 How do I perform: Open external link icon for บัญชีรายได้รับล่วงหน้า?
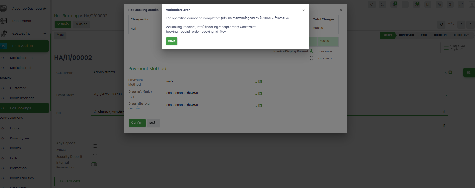pos(260,93)
